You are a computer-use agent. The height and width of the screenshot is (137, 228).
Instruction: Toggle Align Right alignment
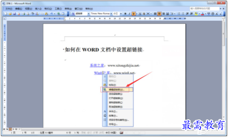click(x=163, y=14)
